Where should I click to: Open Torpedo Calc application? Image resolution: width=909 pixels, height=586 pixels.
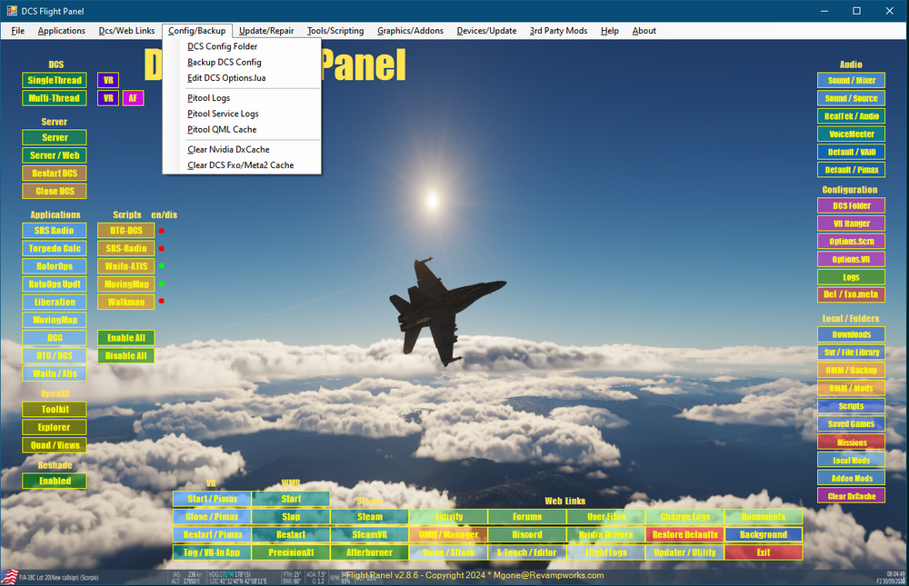[x=55, y=249]
